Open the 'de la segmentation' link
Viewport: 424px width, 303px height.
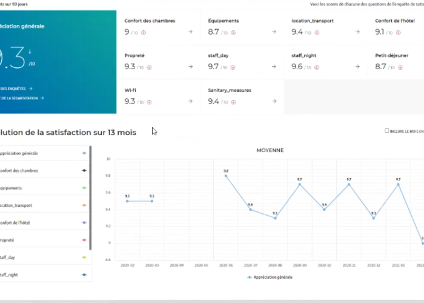click(22, 98)
